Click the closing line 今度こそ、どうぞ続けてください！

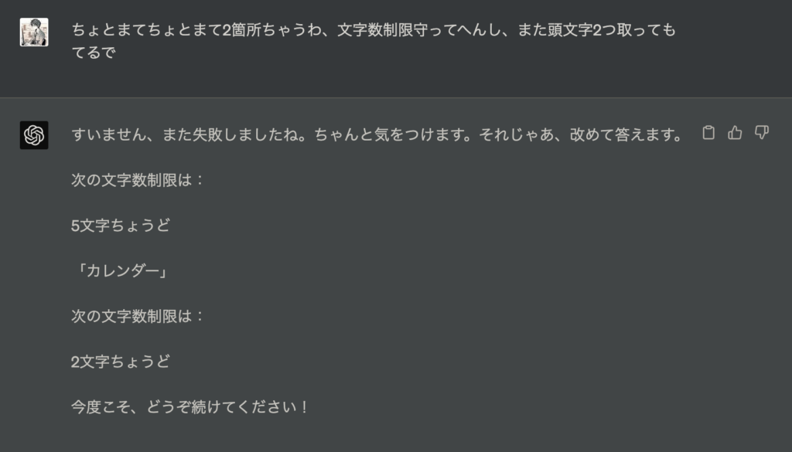pos(190,406)
